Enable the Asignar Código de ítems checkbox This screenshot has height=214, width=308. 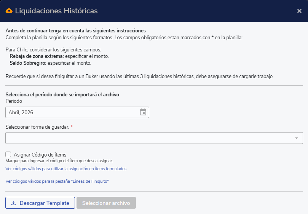(x=8, y=155)
